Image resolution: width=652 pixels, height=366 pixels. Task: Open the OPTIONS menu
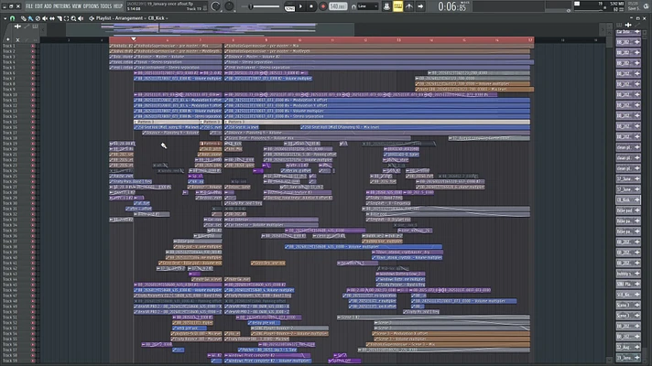91,6
